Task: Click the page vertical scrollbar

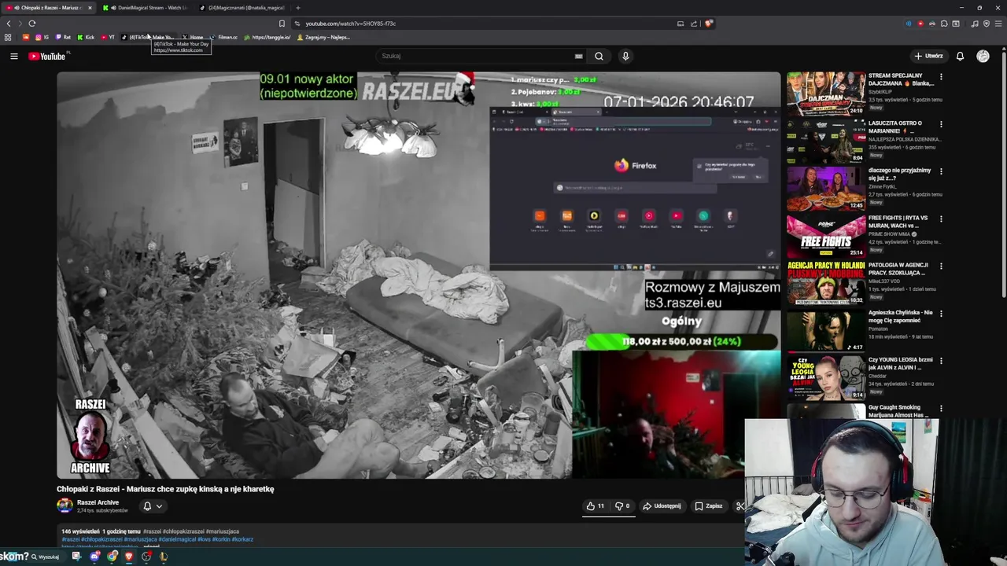Action: pyautogui.click(x=1003, y=173)
